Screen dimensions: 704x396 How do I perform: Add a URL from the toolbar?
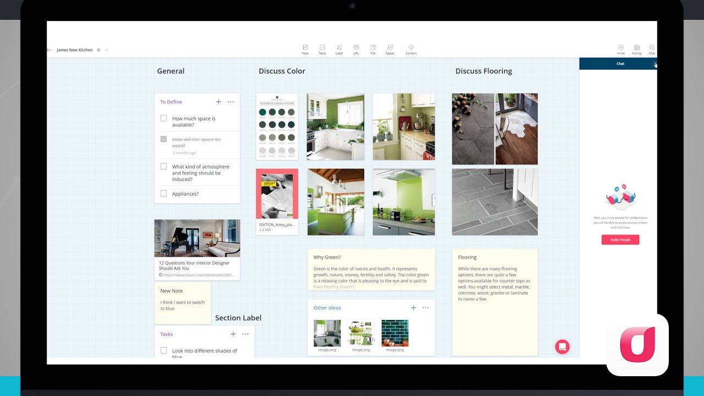point(356,50)
